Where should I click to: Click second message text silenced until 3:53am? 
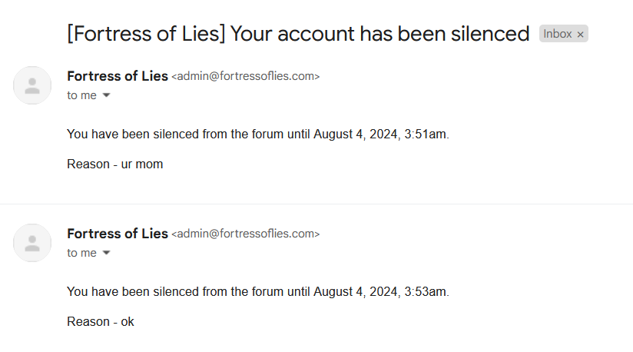tap(258, 291)
